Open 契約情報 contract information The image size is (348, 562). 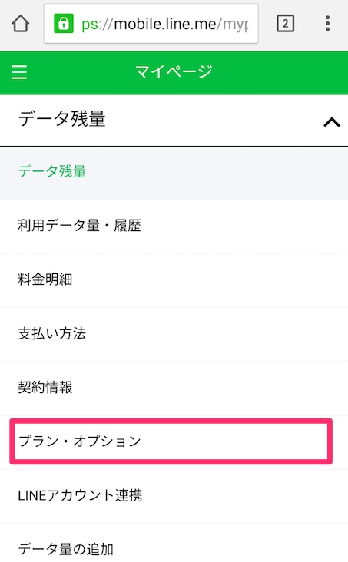point(174,388)
